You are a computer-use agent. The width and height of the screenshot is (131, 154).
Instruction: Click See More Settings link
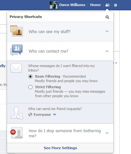pyautogui.click(x=60, y=148)
